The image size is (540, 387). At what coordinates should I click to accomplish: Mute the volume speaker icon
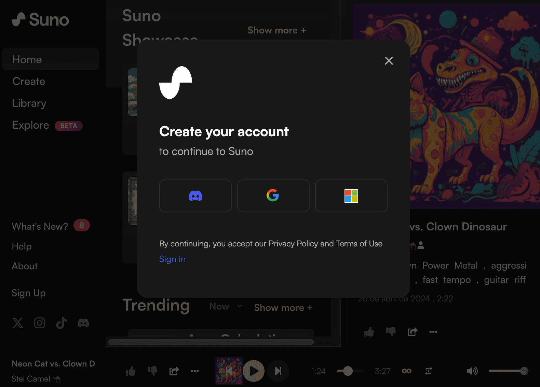(x=472, y=371)
